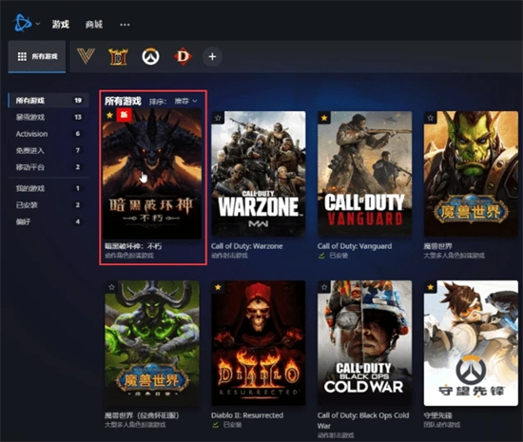Toggle favorite star on 魔兽世界 经典怀旧服 card
Viewport: 523px width, 442px height.
tap(111, 287)
